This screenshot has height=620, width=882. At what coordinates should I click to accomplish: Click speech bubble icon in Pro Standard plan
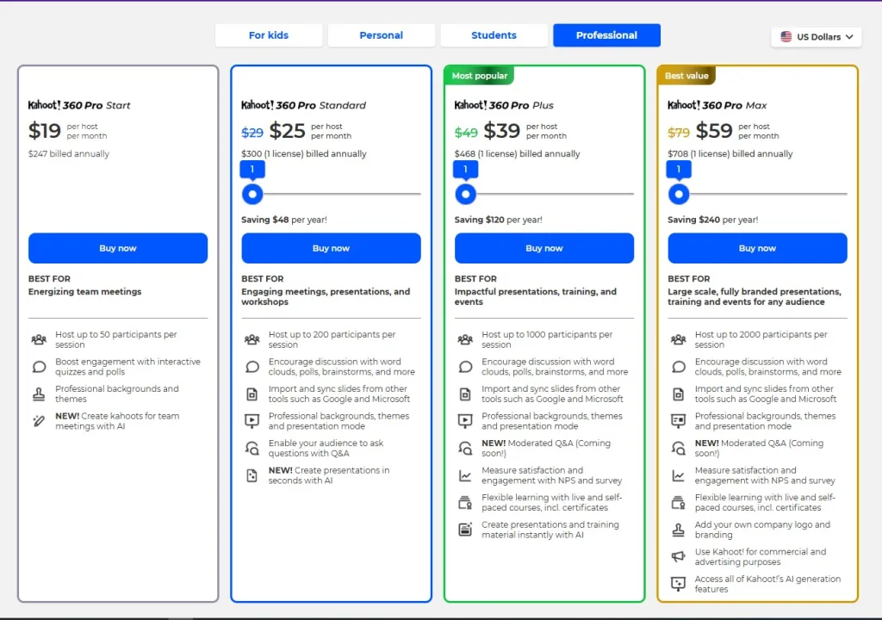pyautogui.click(x=252, y=367)
